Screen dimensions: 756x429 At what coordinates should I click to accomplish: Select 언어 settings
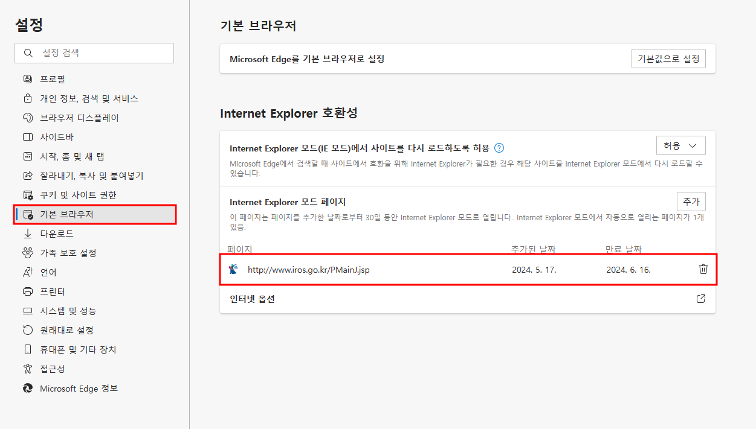[94, 272]
